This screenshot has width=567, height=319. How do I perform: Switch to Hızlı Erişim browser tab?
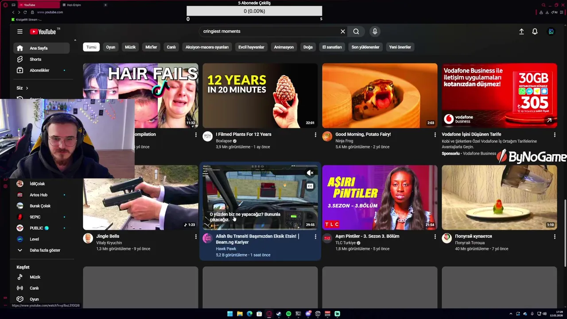click(x=74, y=5)
